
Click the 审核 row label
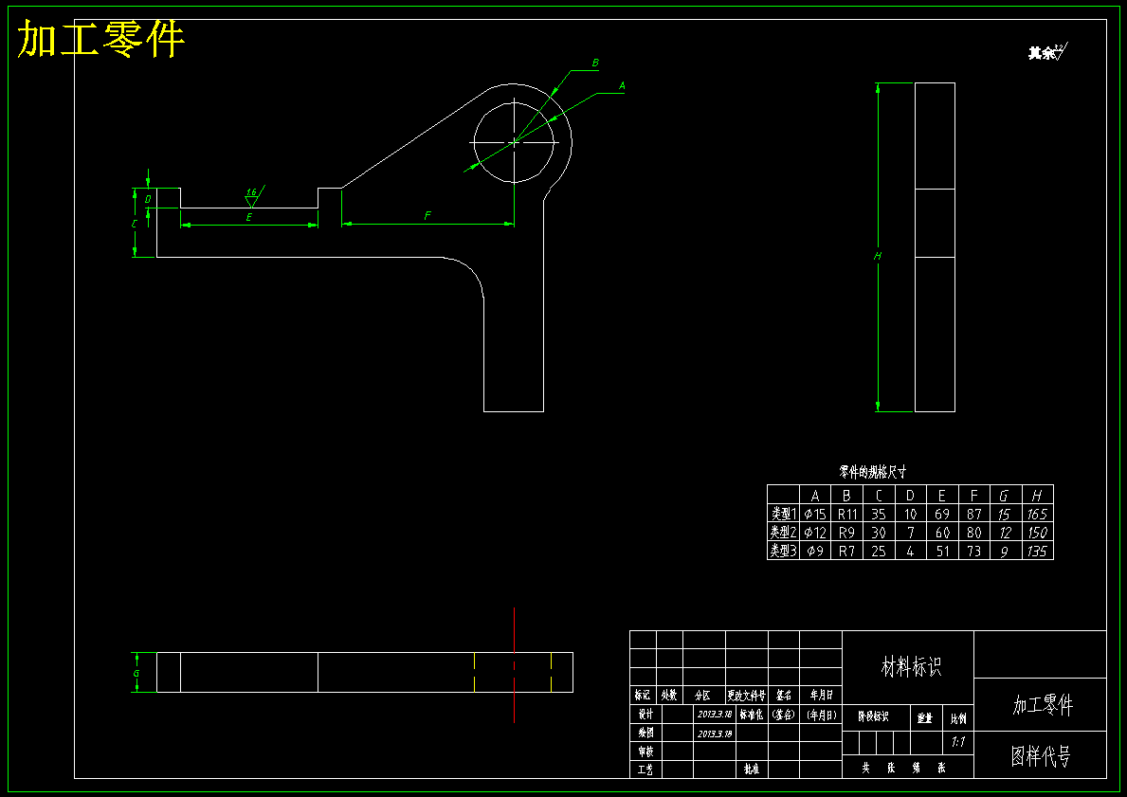(645, 751)
